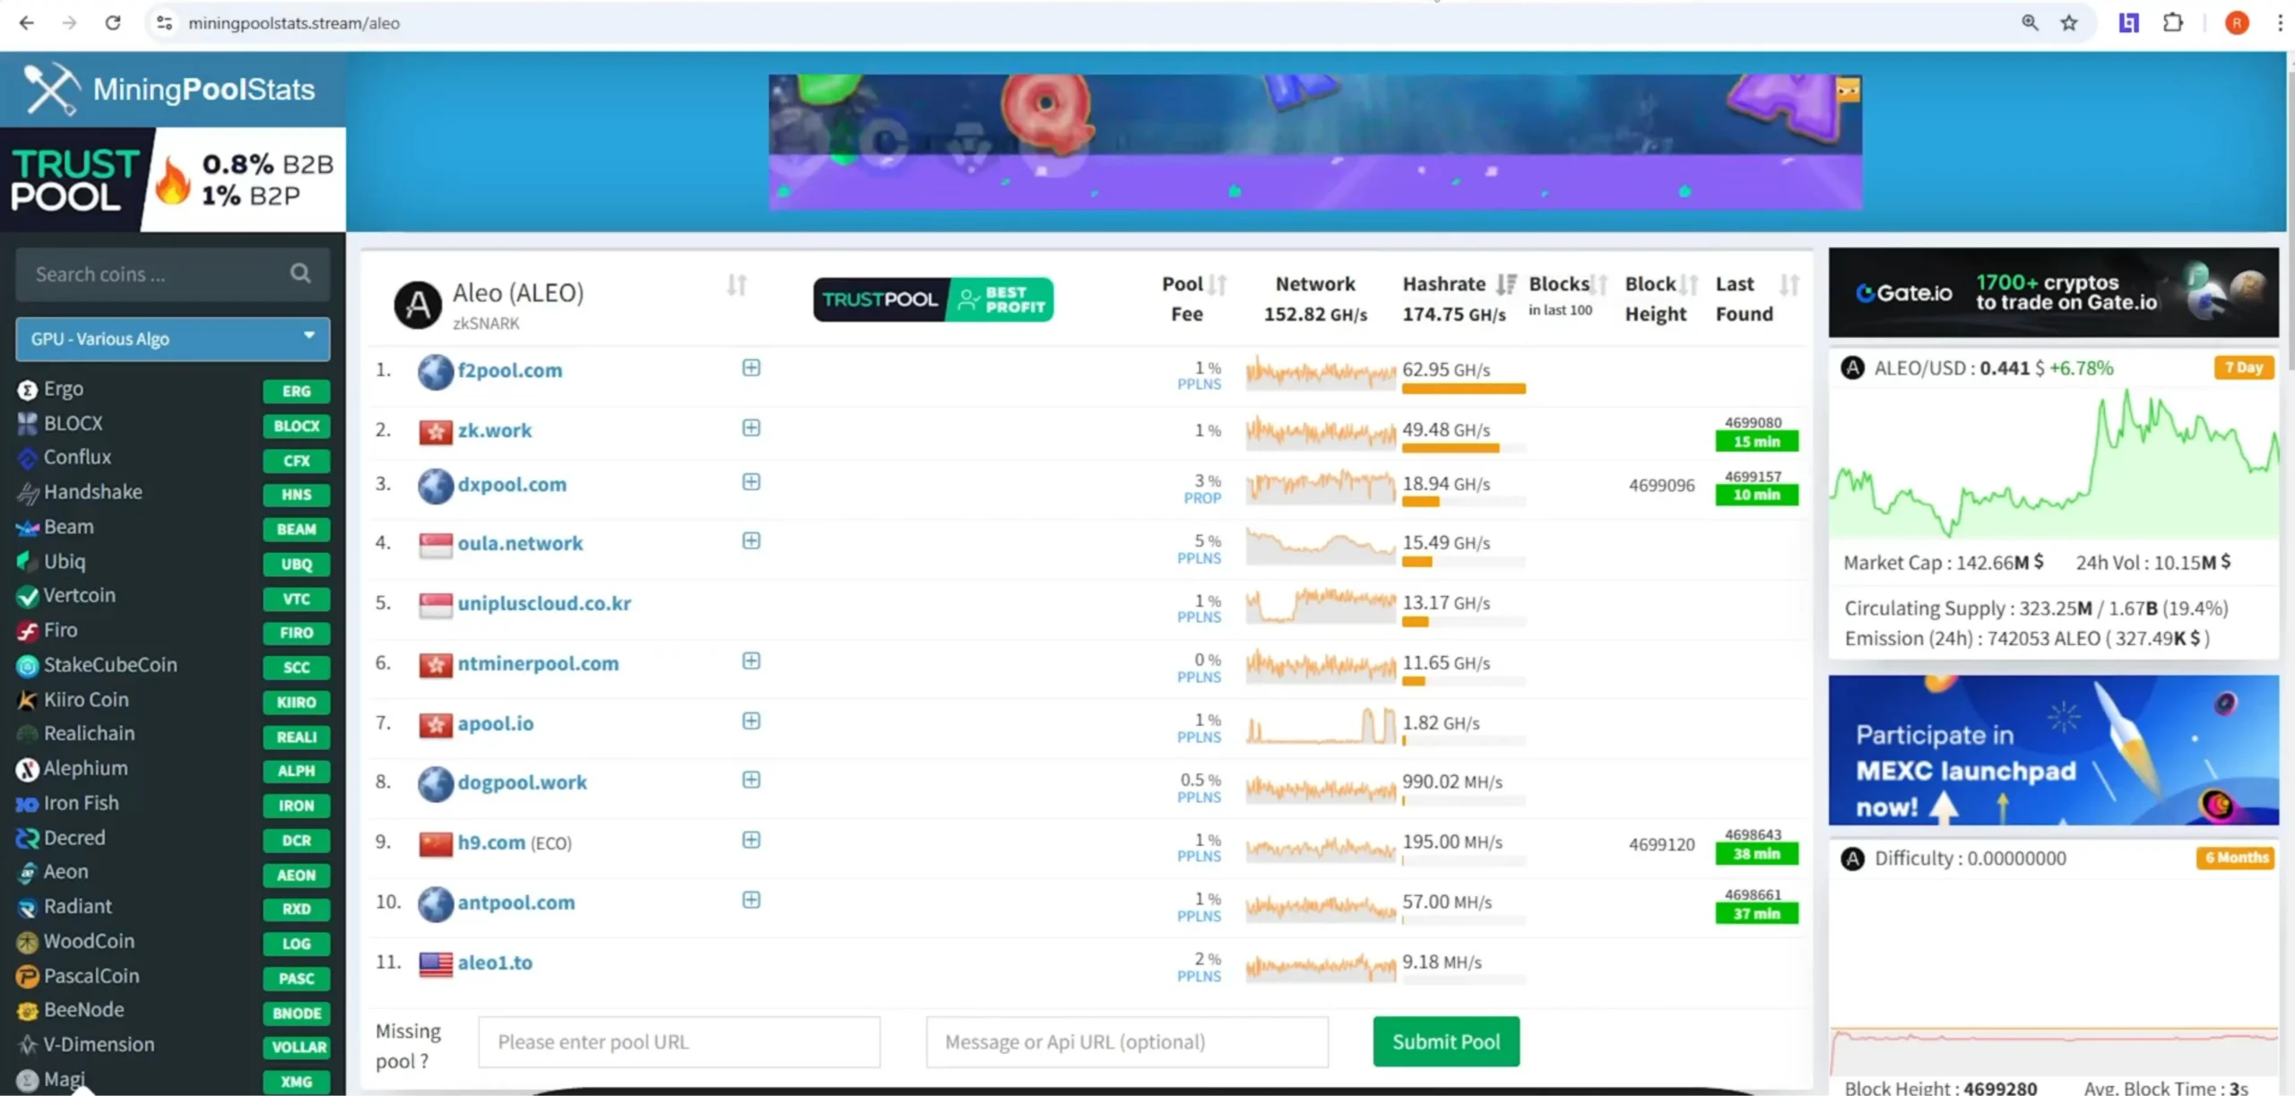Click the f2pool.com globe icon
Screen dimensions: 2295x1096
(x=435, y=371)
